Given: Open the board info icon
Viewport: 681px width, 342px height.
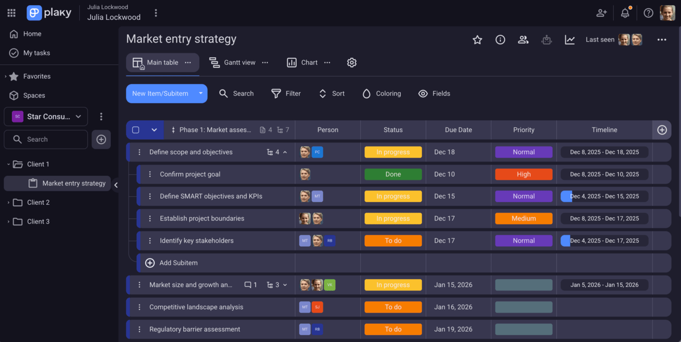Looking at the screenshot, I should tap(500, 40).
